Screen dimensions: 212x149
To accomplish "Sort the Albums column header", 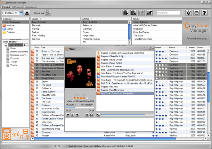I will pyautogui.click(x=157, y=19).
